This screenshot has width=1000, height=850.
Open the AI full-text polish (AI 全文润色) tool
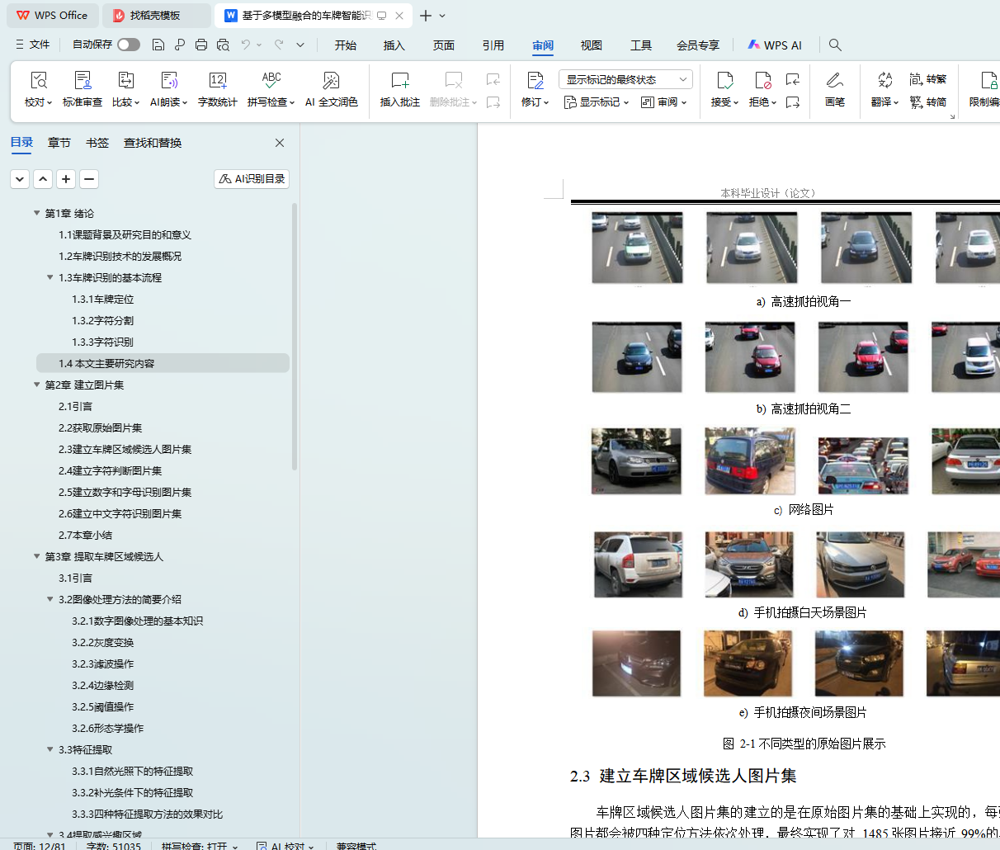tap(331, 81)
